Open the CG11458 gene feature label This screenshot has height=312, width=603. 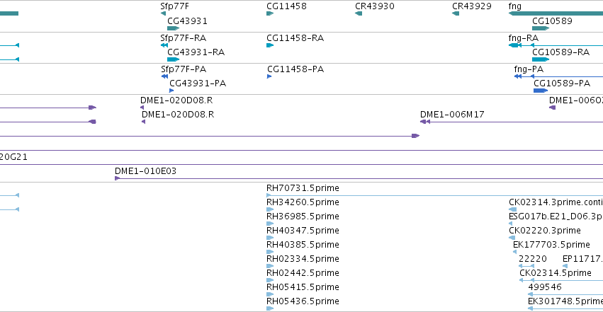click(286, 6)
